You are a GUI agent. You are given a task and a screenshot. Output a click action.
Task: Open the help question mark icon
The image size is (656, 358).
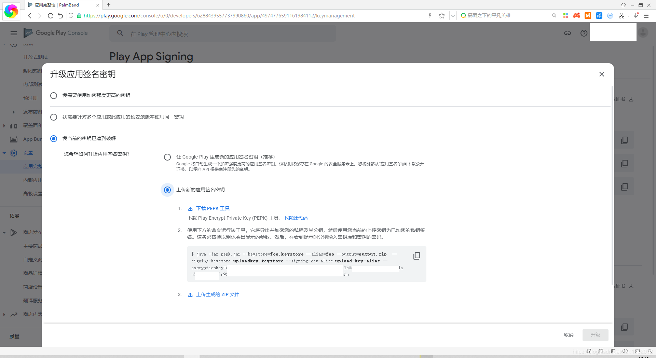584,33
